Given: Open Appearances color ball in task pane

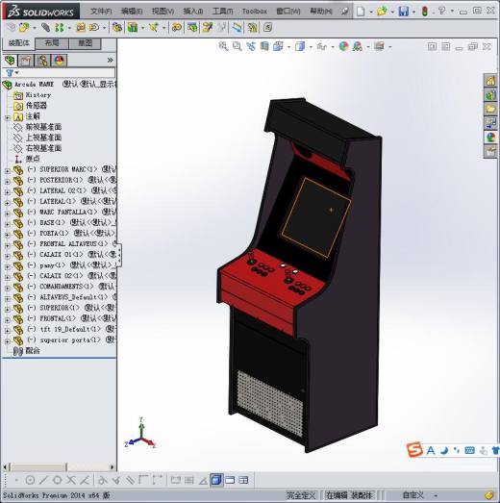Looking at the screenshot, I should tap(490, 138).
